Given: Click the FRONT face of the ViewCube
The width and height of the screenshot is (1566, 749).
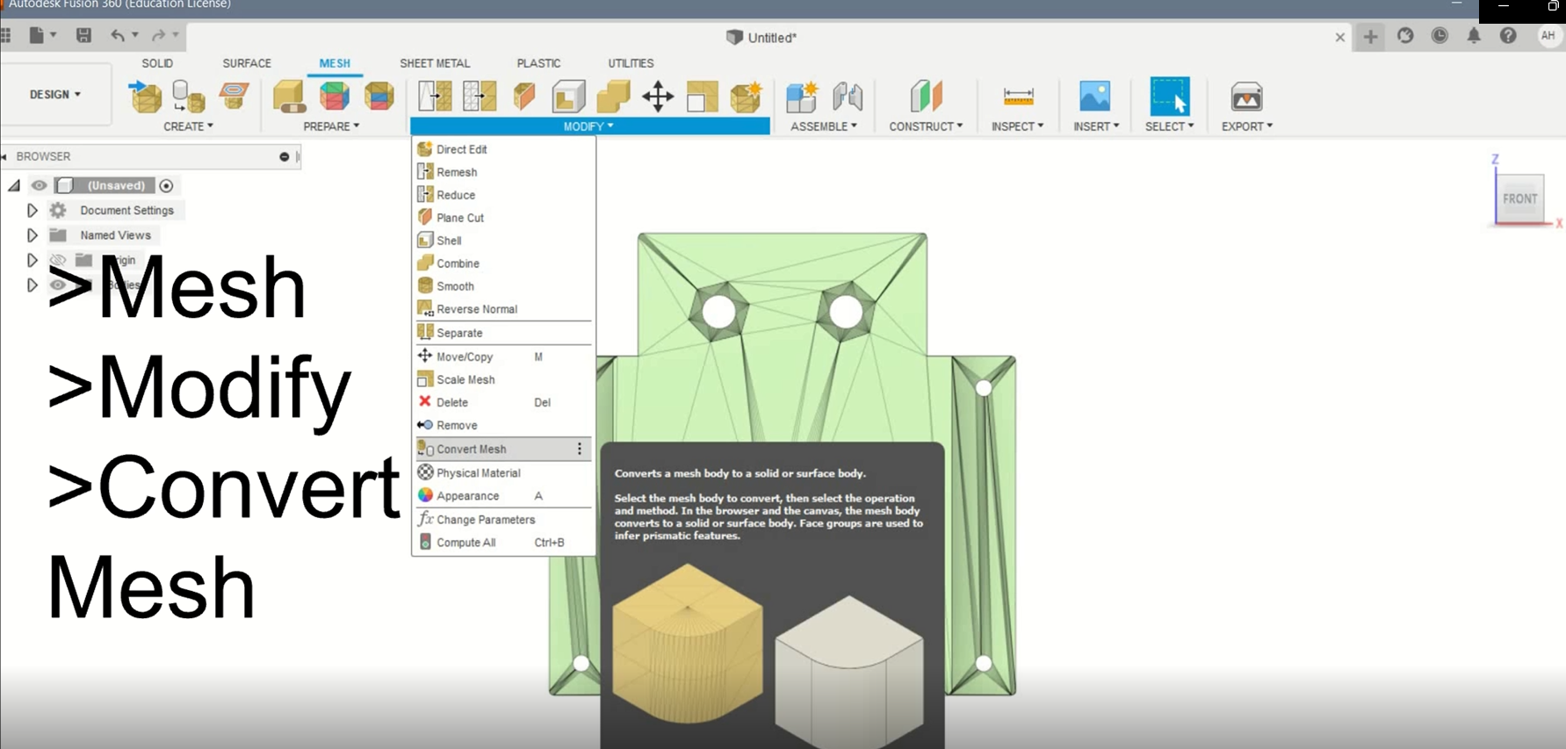Looking at the screenshot, I should [x=1519, y=198].
